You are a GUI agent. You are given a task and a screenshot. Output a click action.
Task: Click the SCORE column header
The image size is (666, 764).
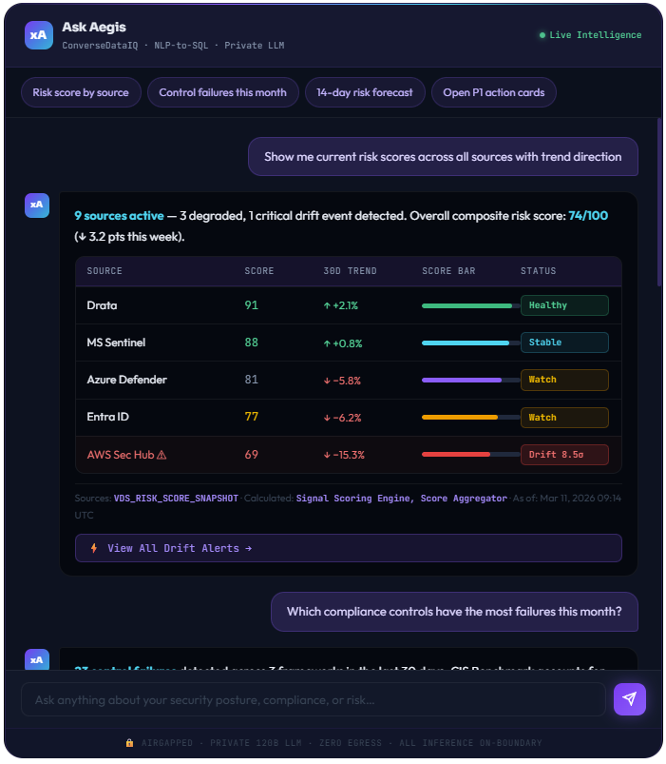tap(259, 271)
